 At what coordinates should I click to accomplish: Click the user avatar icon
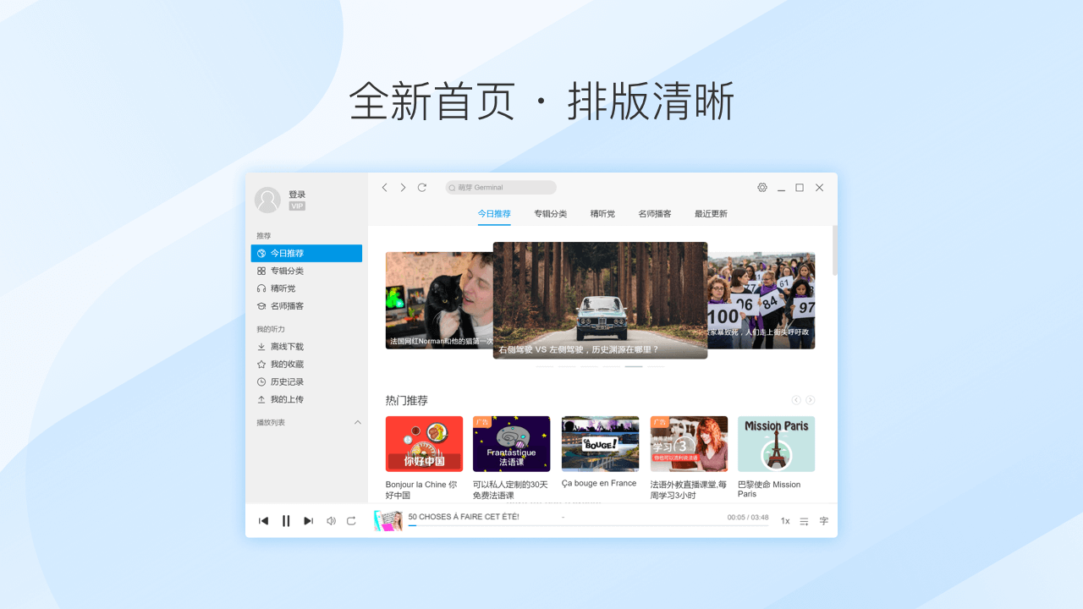[267, 200]
